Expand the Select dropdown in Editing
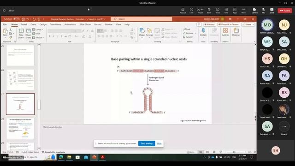Screen dimensions: 295x166 click(188, 37)
